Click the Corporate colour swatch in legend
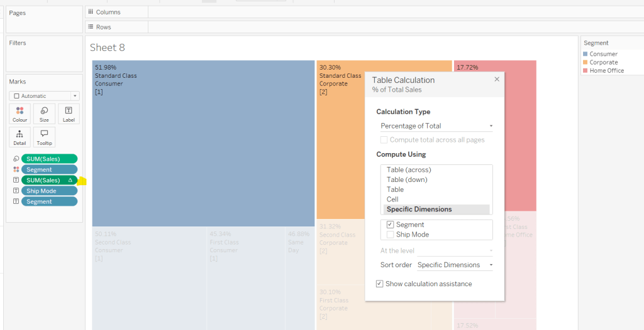The width and height of the screenshot is (644, 330). click(586, 63)
